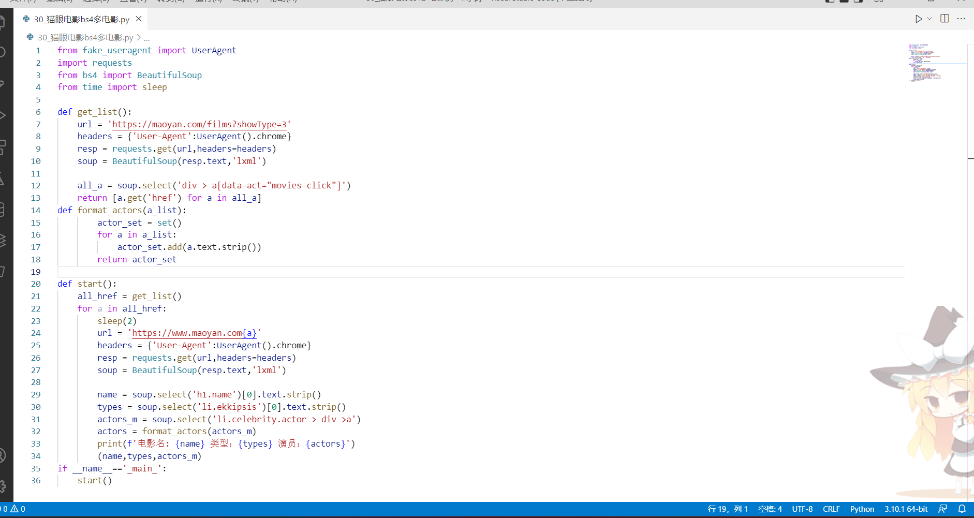This screenshot has height=518, width=974.
Task: Expand the breadcrumb ellipsis symbol list
Action: pyautogui.click(x=147, y=38)
